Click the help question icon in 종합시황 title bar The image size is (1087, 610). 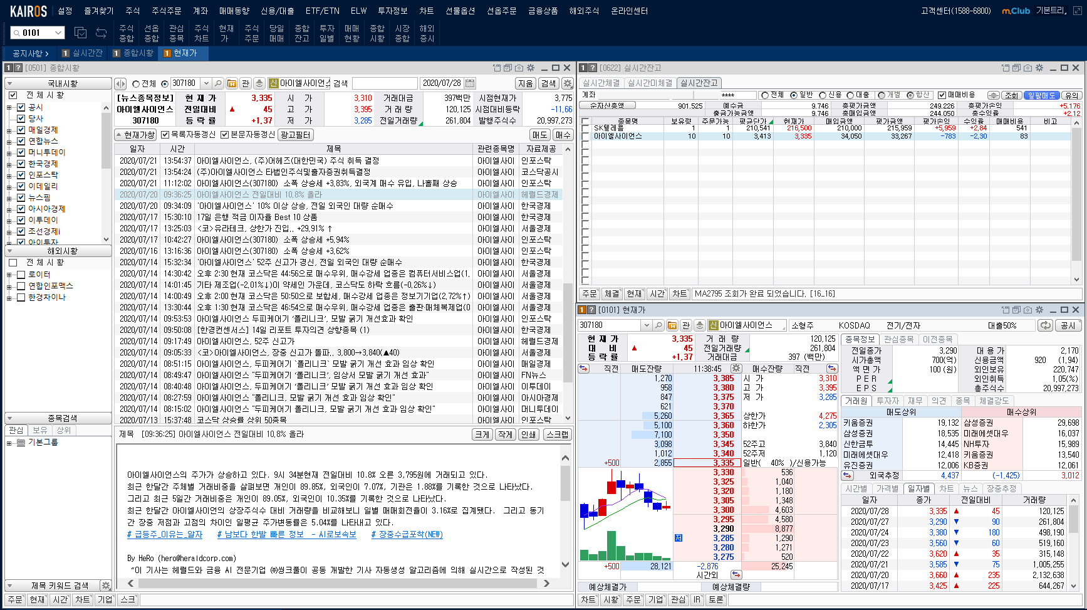19,68
